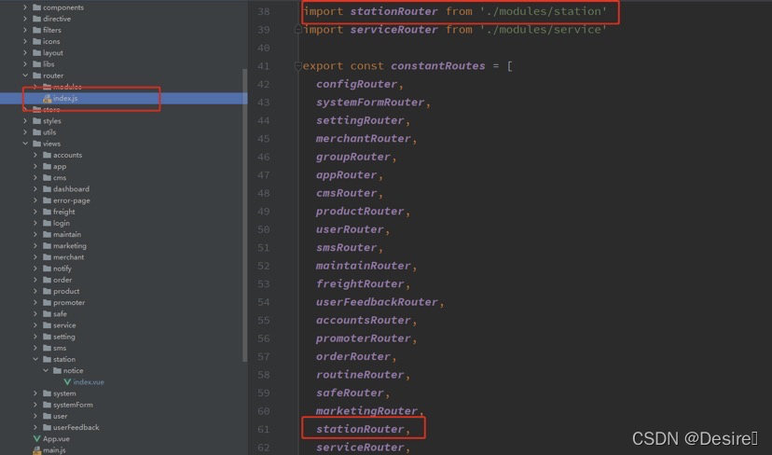Select index.vue under notice folder
The image size is (772, 455).
click(89, 382)
